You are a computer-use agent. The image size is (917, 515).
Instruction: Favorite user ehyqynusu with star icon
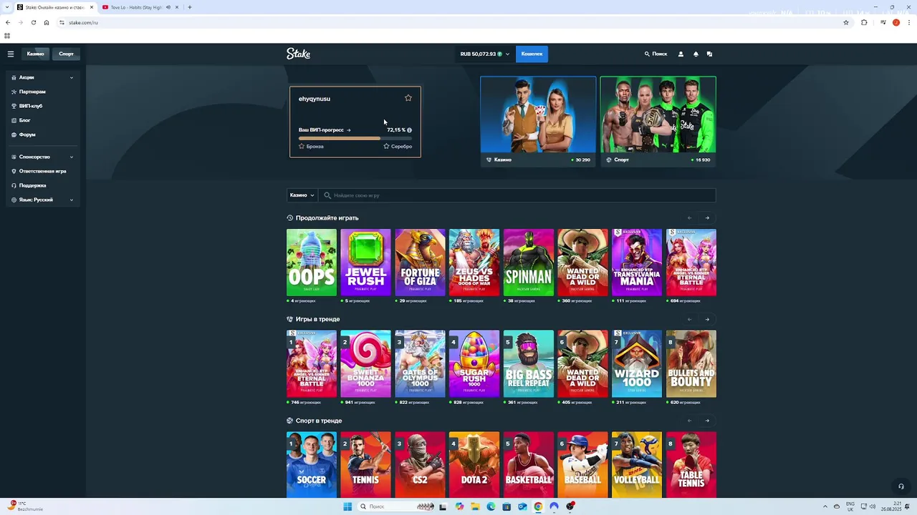click(x=408, y=98)
